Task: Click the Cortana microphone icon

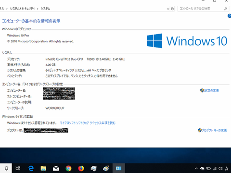Action: pyautogui.click(x=6, y=168)
